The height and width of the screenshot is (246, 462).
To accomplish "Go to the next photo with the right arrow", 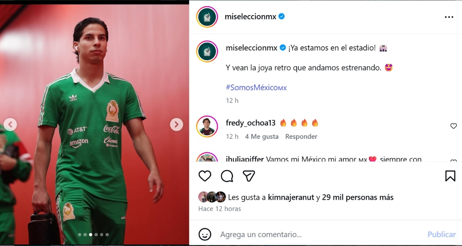I will click(x=177, y=124).
